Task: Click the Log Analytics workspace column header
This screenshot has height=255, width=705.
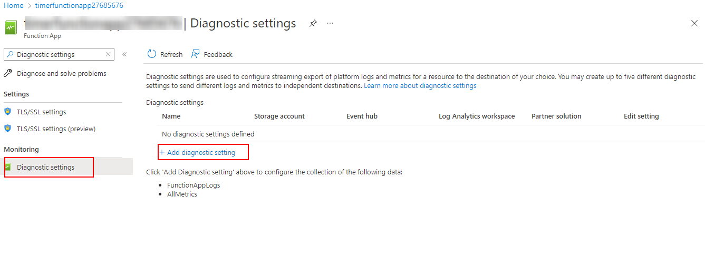Action: click(476, 116)
